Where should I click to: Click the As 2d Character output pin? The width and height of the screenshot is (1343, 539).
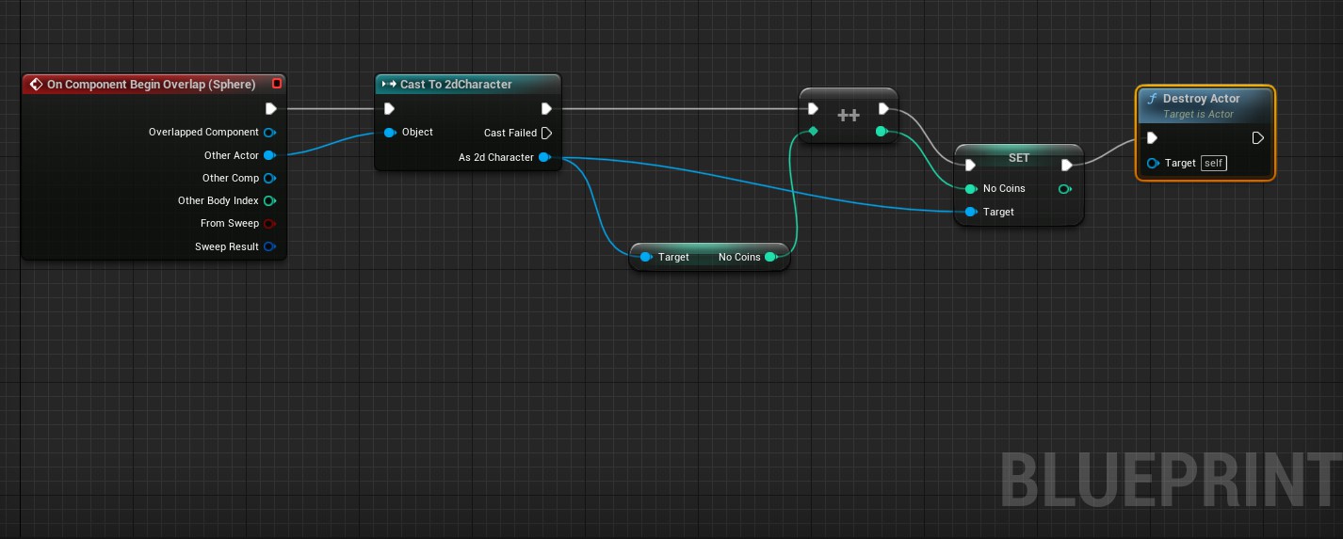544,157
